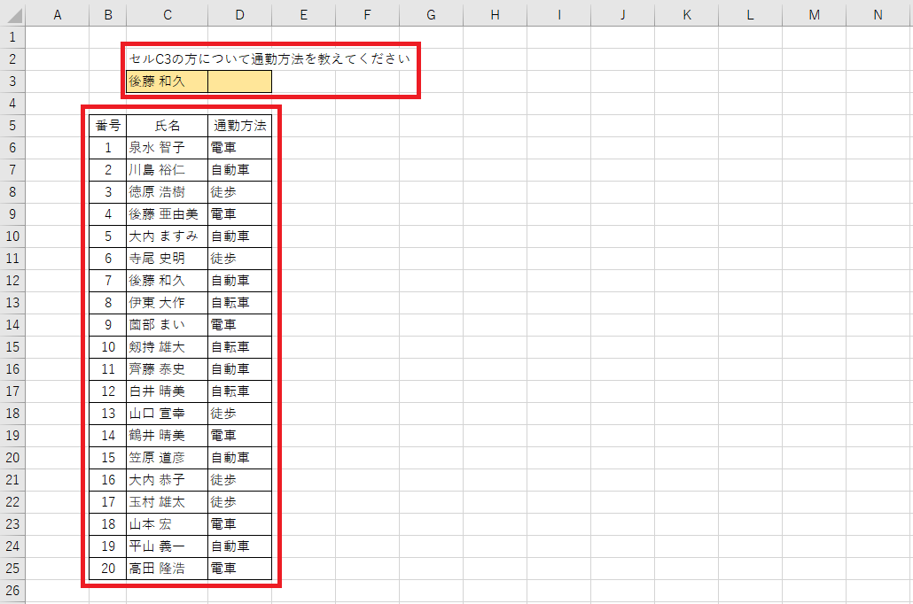Click the 番号 header cell
The width and height of the screenshot is (913, 604).
(108, 126)
